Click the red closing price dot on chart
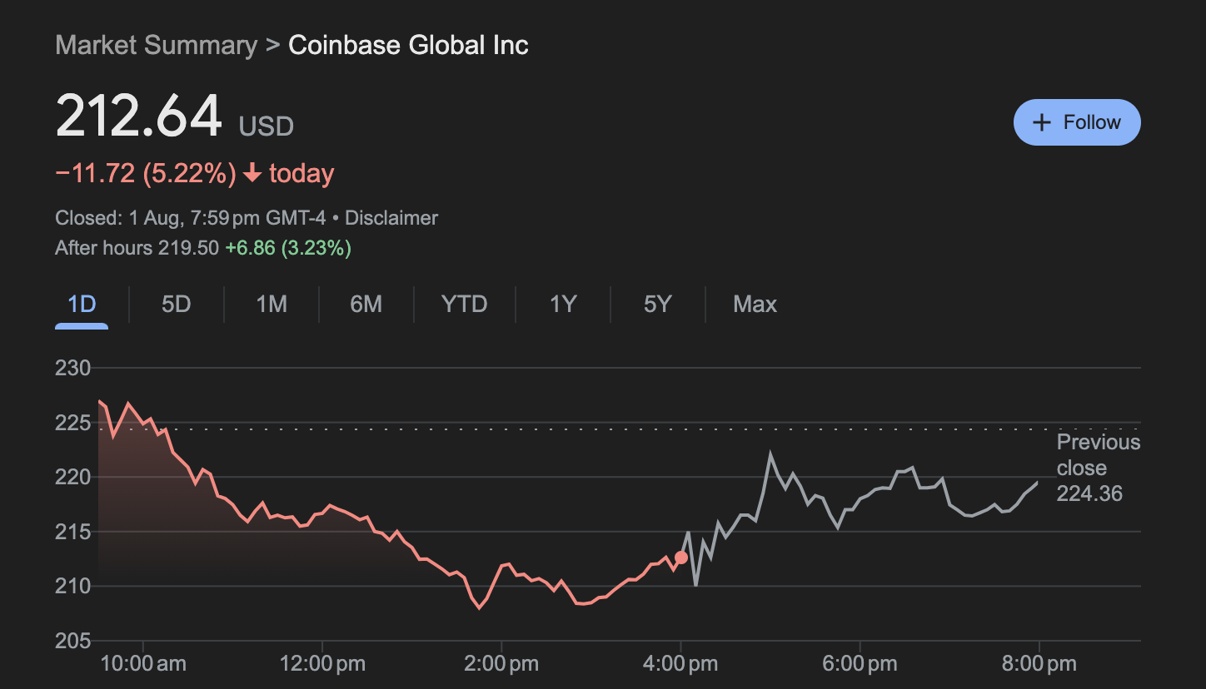 point(681,558)
